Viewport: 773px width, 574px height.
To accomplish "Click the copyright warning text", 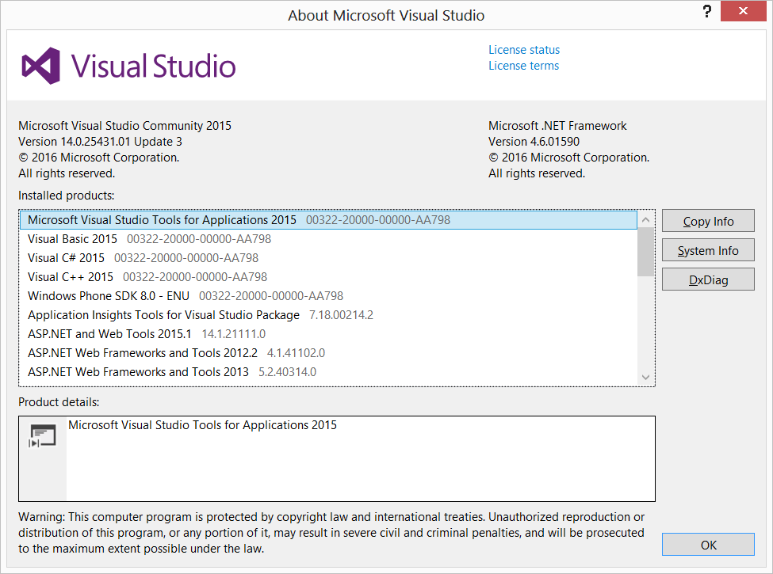I will click(331, 533).
